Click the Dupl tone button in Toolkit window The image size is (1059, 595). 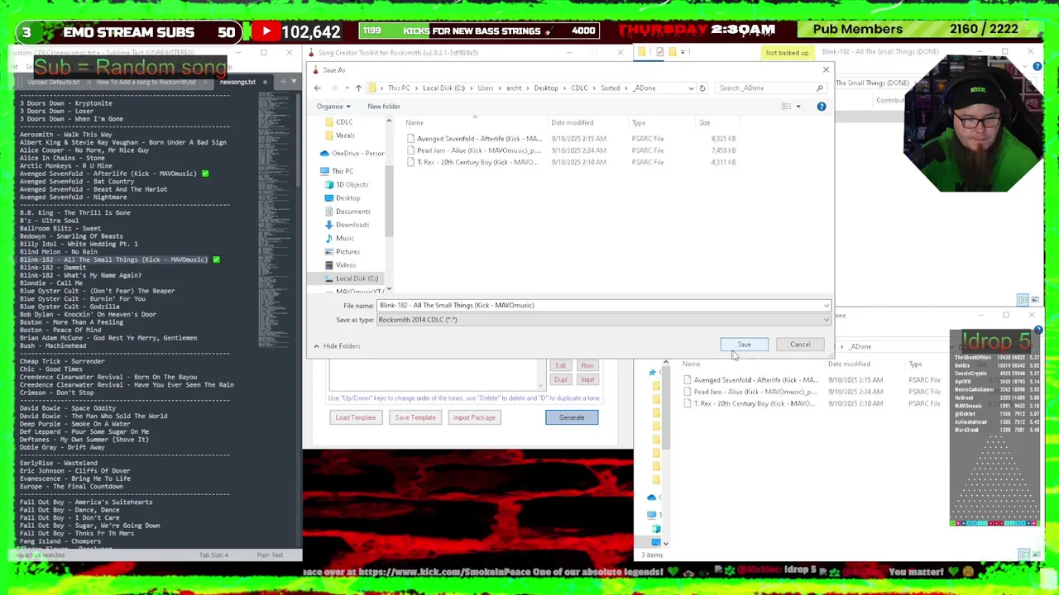(x=560, y=379)
